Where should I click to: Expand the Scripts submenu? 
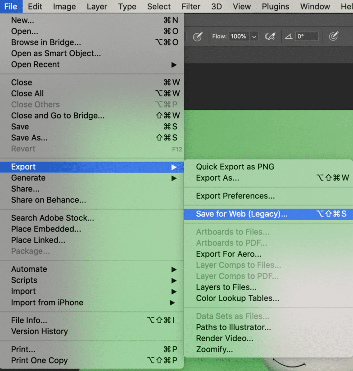pyautogui.click(x=175, y=280)
